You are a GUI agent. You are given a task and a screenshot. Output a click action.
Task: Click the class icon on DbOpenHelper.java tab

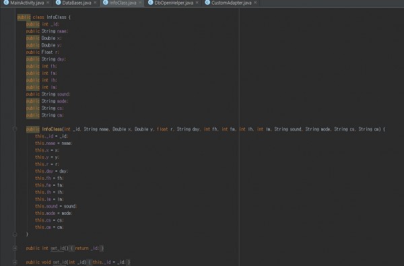(x=151, y=2)
